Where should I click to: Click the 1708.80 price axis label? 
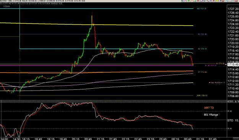click(233, 96)
